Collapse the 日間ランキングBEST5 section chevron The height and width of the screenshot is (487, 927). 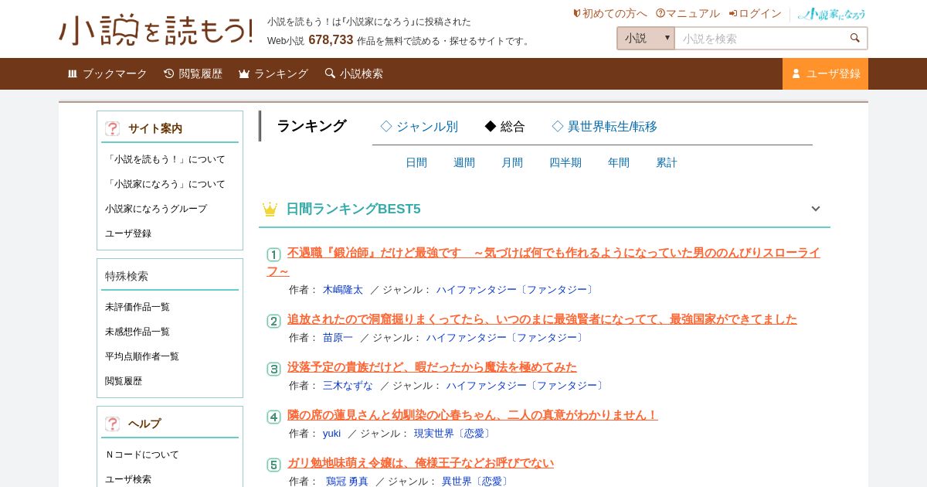pyautogui.click(x=815, y=209)
